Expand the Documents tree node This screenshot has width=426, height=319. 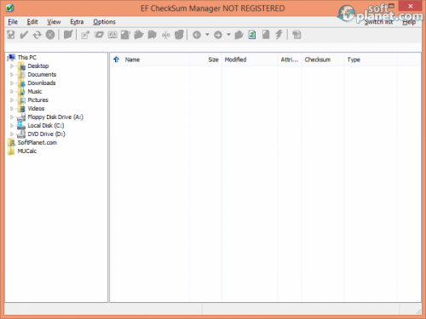(12, 75)
